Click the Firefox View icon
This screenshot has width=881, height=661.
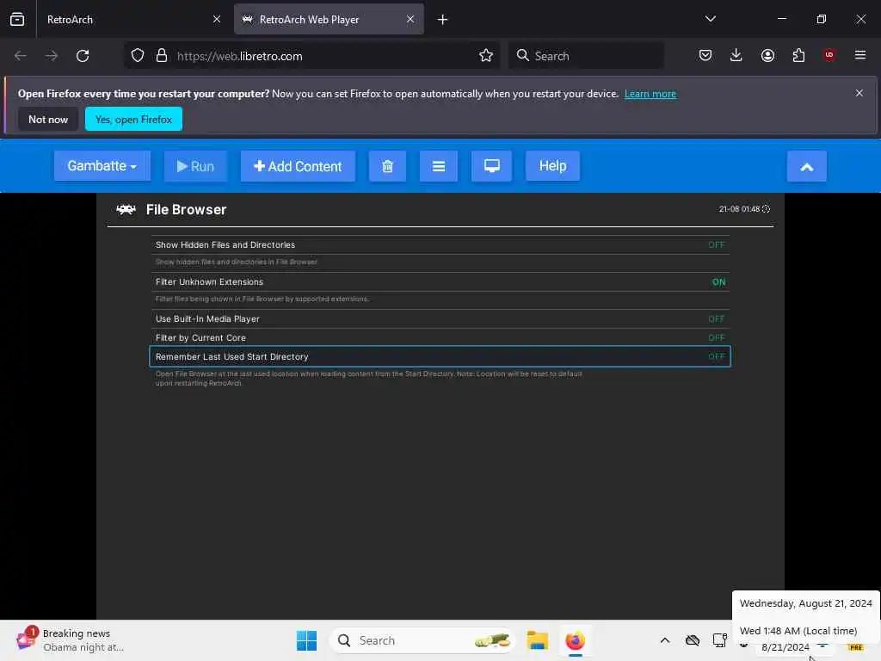(17, 19)
